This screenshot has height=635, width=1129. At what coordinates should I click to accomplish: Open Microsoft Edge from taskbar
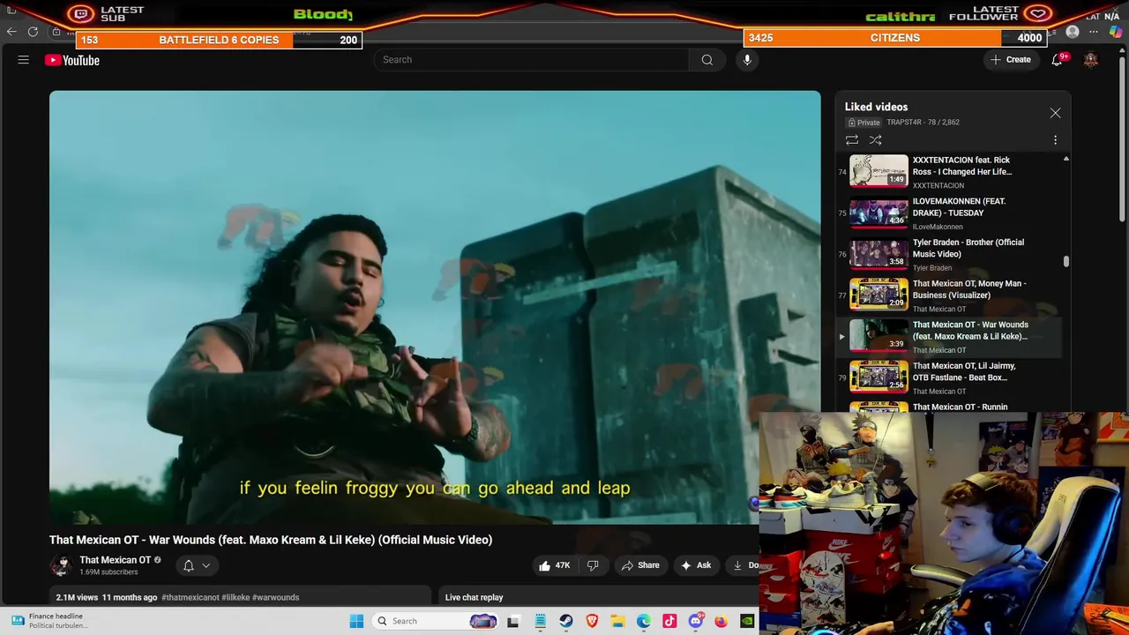click(643, 621)
